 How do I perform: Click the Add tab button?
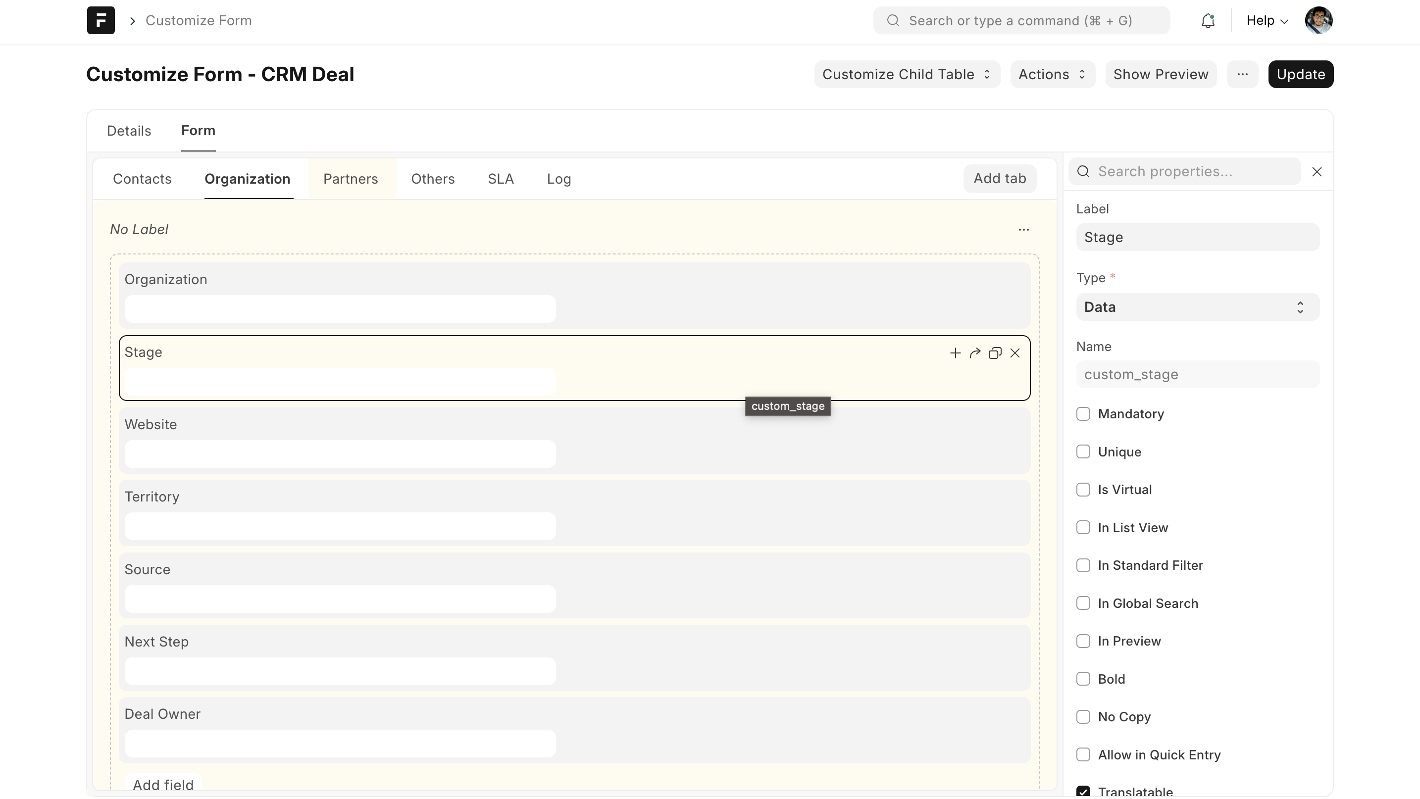pyautogui.click(x=1000, y=179)
